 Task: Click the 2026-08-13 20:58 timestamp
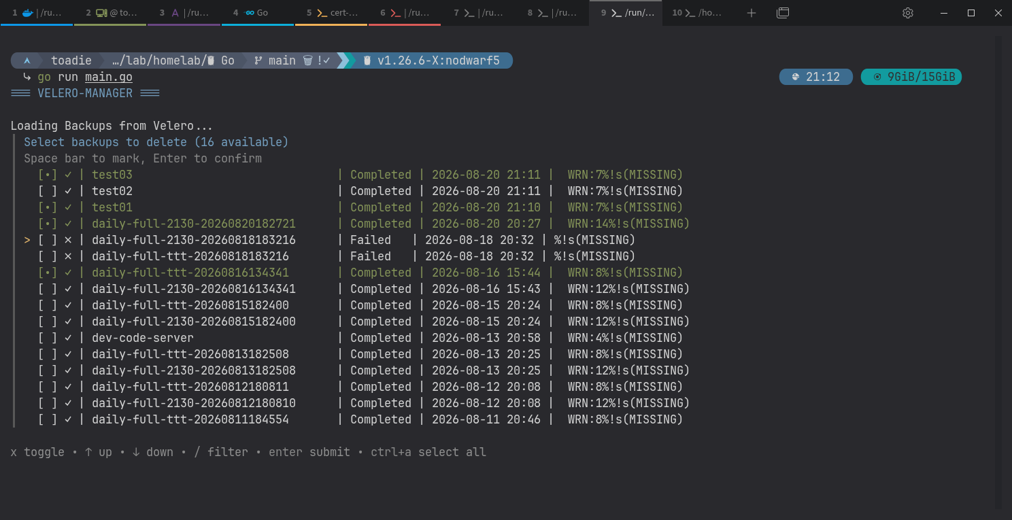(x=486, y=338)
